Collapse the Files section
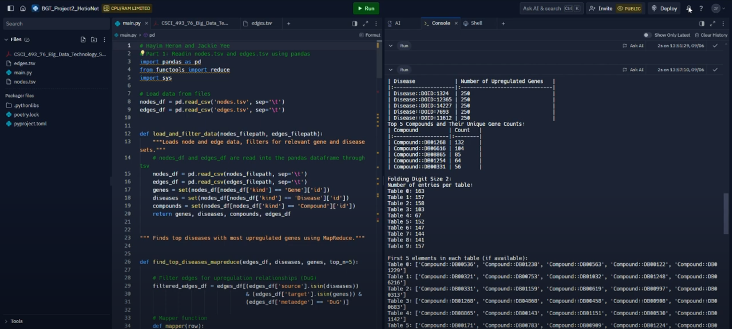 pyautogui.click(x=6, y=39)
